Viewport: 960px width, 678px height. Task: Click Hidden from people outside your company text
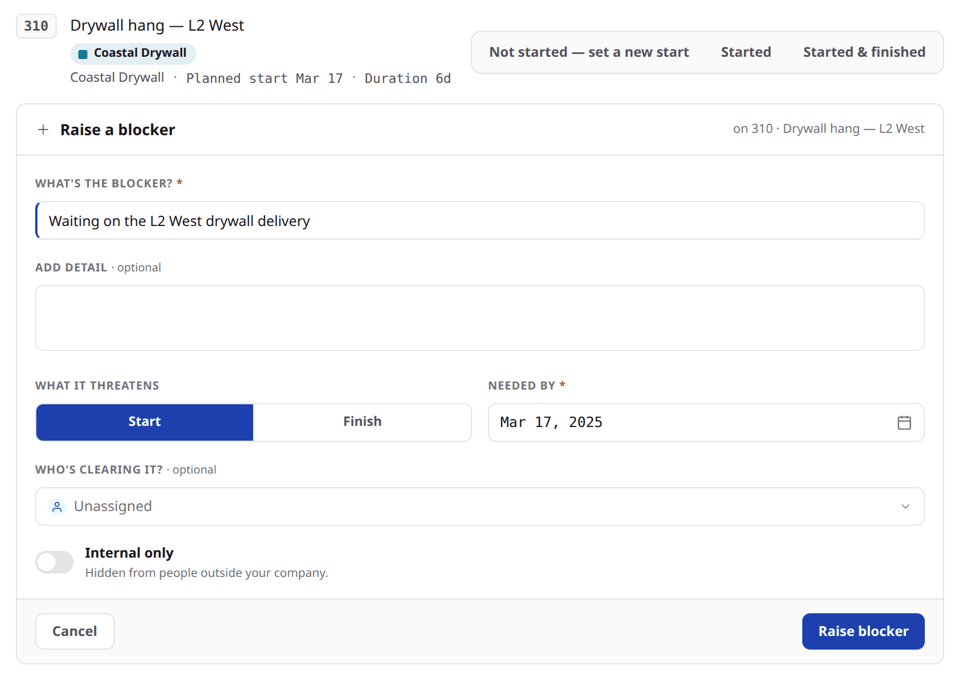pos(207,573)
